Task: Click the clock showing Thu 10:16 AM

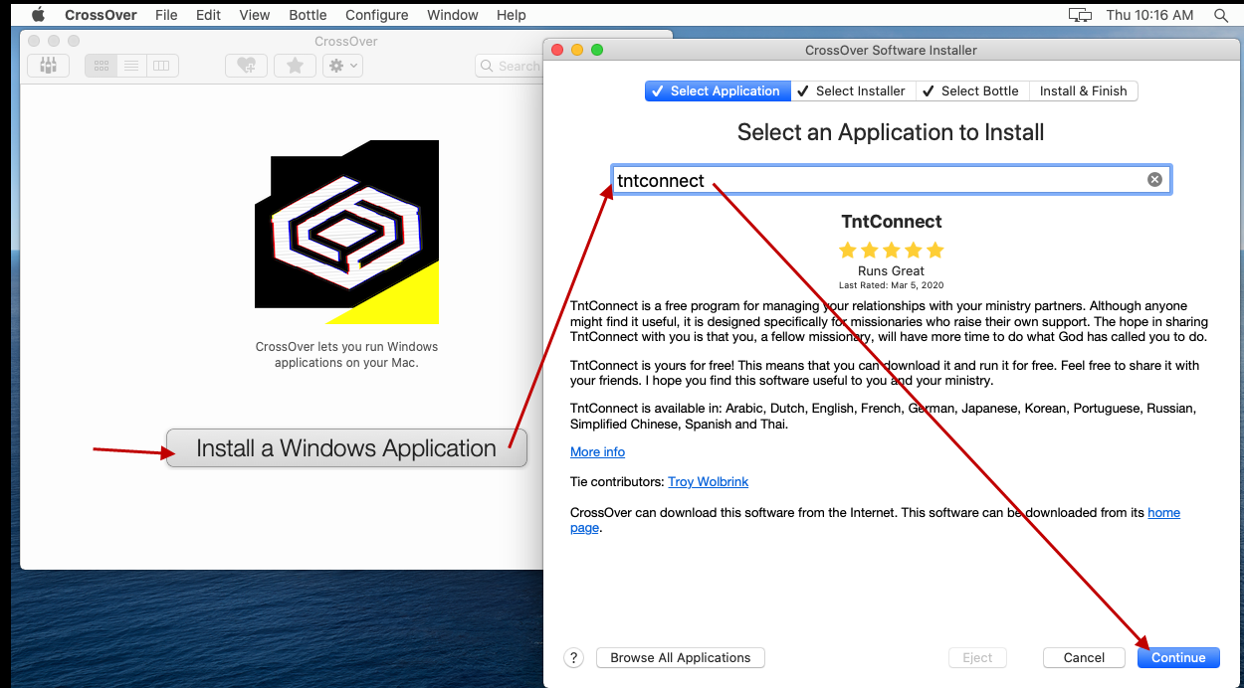Action: pos(1149,15)
